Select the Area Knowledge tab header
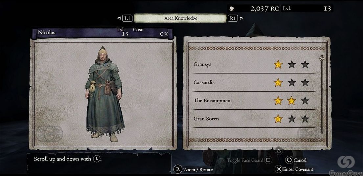 tap(180, 18)
